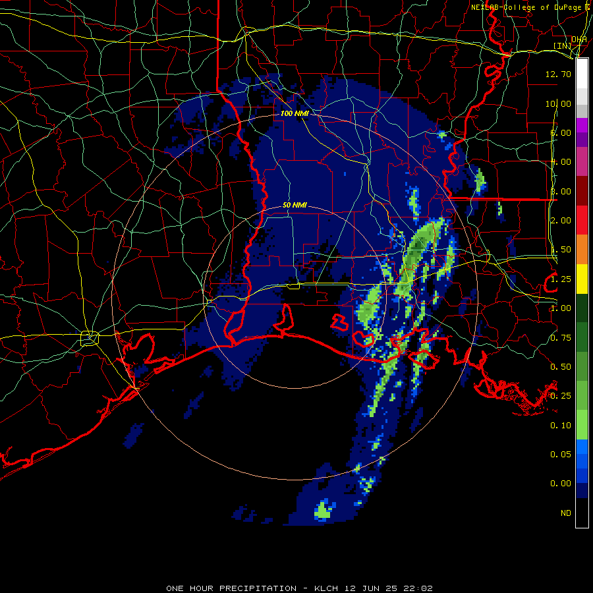Click the 0.00 legend value
Viewport: 593px width, 593px height.
tap(561, 484)
